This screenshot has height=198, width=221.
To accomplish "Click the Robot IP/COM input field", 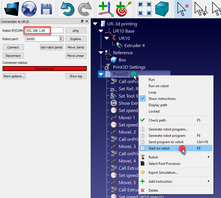I will [x=44, y=31].
